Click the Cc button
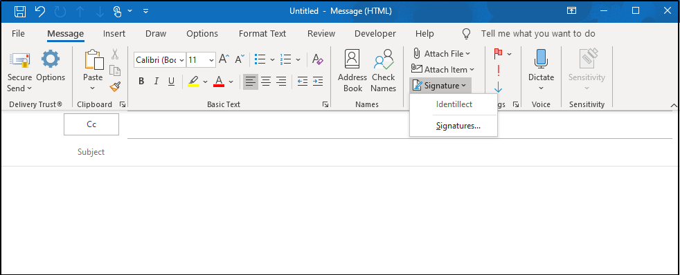The height and width of the screenshot is (275, 680). tap(91, 124)
